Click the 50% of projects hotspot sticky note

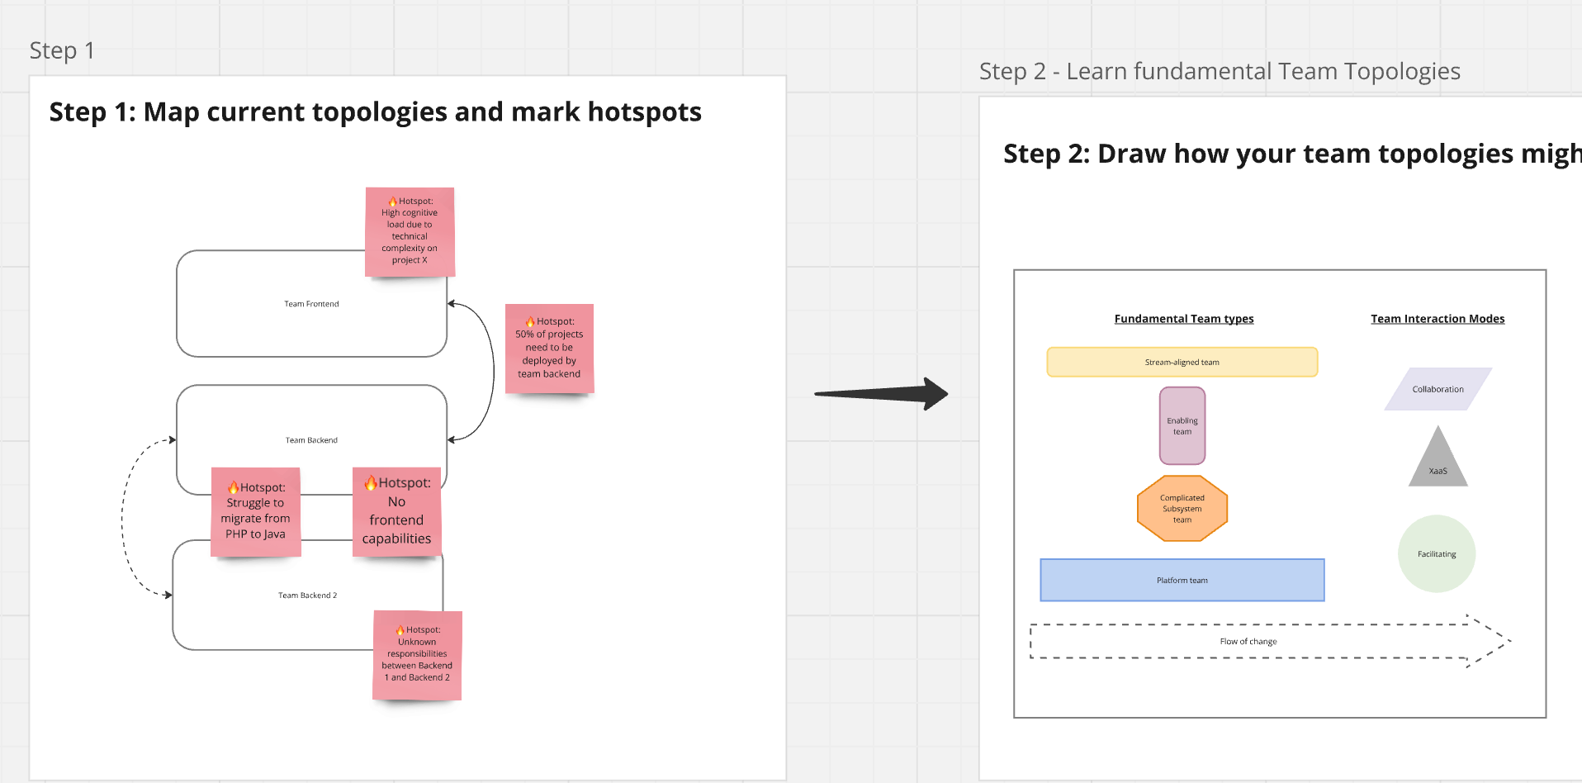[549, 349]
